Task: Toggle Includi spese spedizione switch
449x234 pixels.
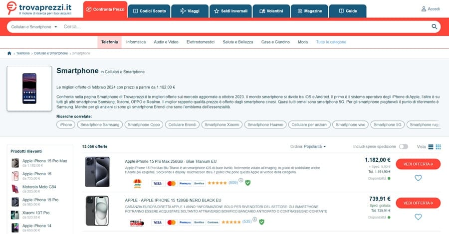Action: pos(403,146)
